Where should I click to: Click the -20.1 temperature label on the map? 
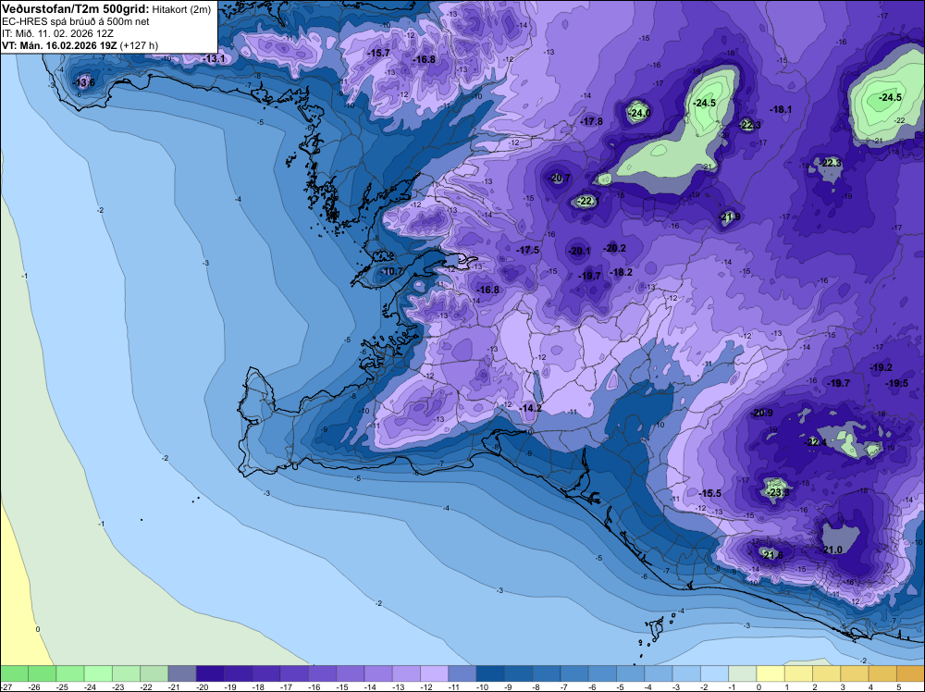579,252
